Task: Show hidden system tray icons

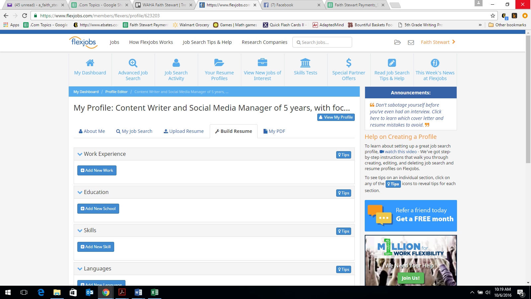Action: [x=472, y=293]
